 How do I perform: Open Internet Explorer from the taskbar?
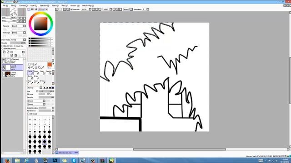point(26,160)
